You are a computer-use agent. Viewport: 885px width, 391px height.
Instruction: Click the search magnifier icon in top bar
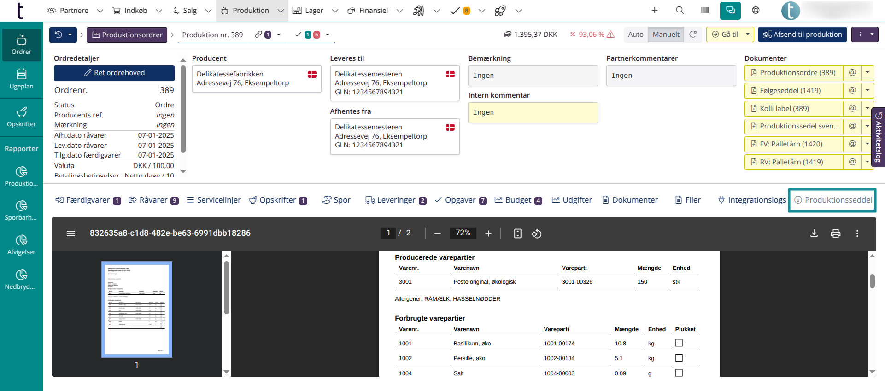point(680,10)
